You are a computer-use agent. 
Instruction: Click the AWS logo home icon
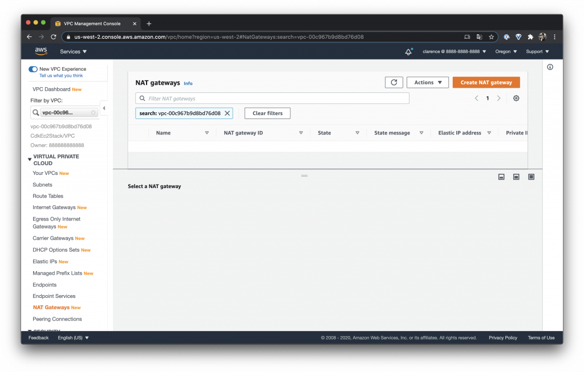click(x=41, y=51)
